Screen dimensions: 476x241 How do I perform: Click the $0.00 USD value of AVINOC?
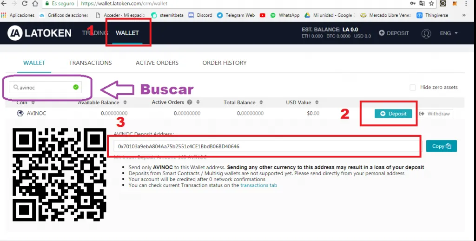point(313,114)
